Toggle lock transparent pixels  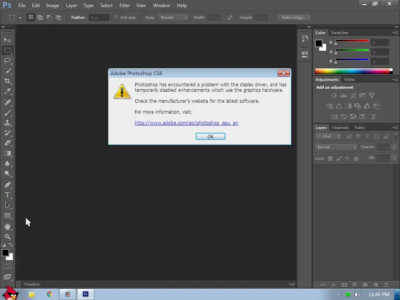(x=330, y=159)
